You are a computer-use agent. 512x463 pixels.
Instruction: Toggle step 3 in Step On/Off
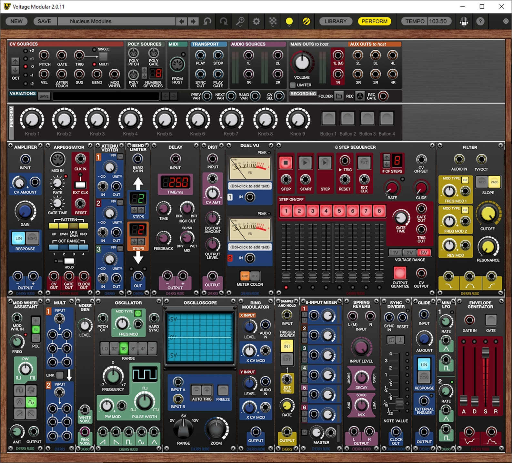tap(313, 211)
